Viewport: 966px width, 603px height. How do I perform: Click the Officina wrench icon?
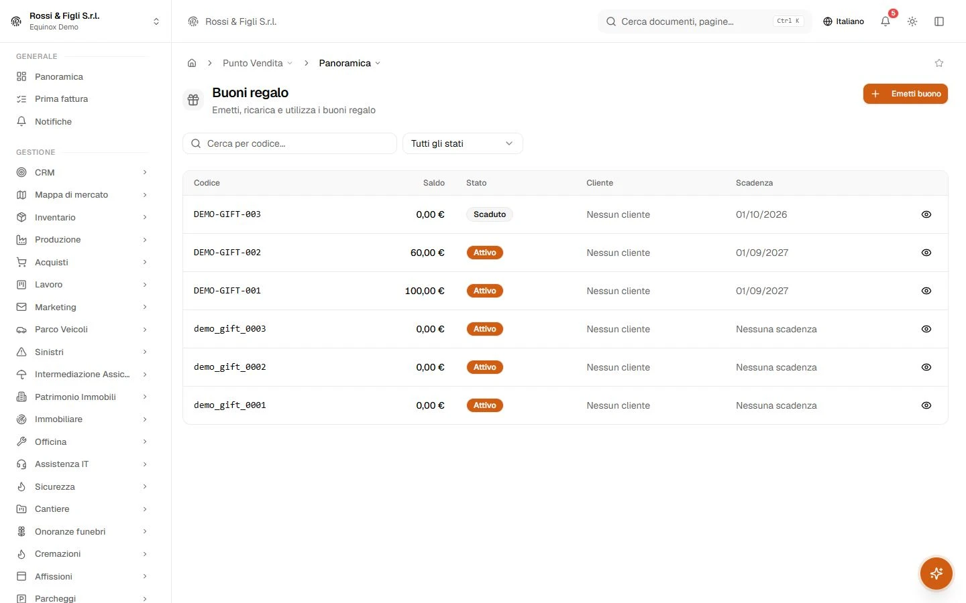(21, 442)
